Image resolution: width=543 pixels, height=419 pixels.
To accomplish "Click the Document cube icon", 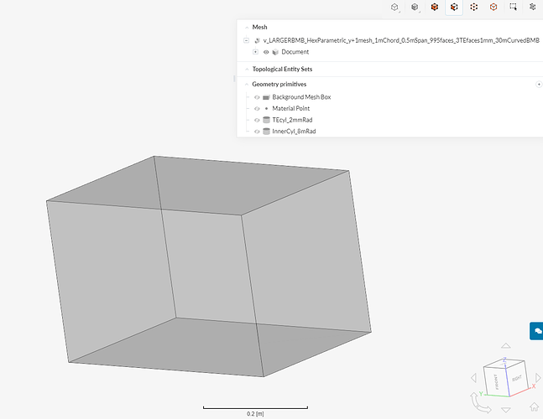I will click(x=275, y=52).
